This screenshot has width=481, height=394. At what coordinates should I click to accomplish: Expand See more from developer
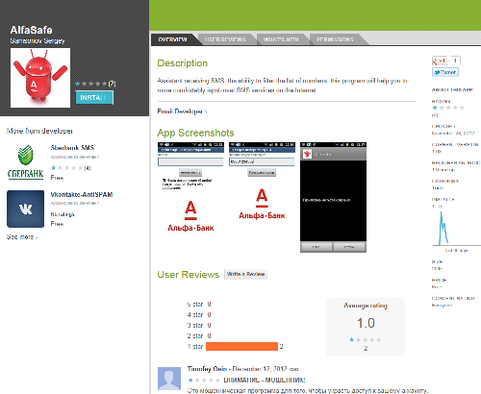tap(22, 237)
